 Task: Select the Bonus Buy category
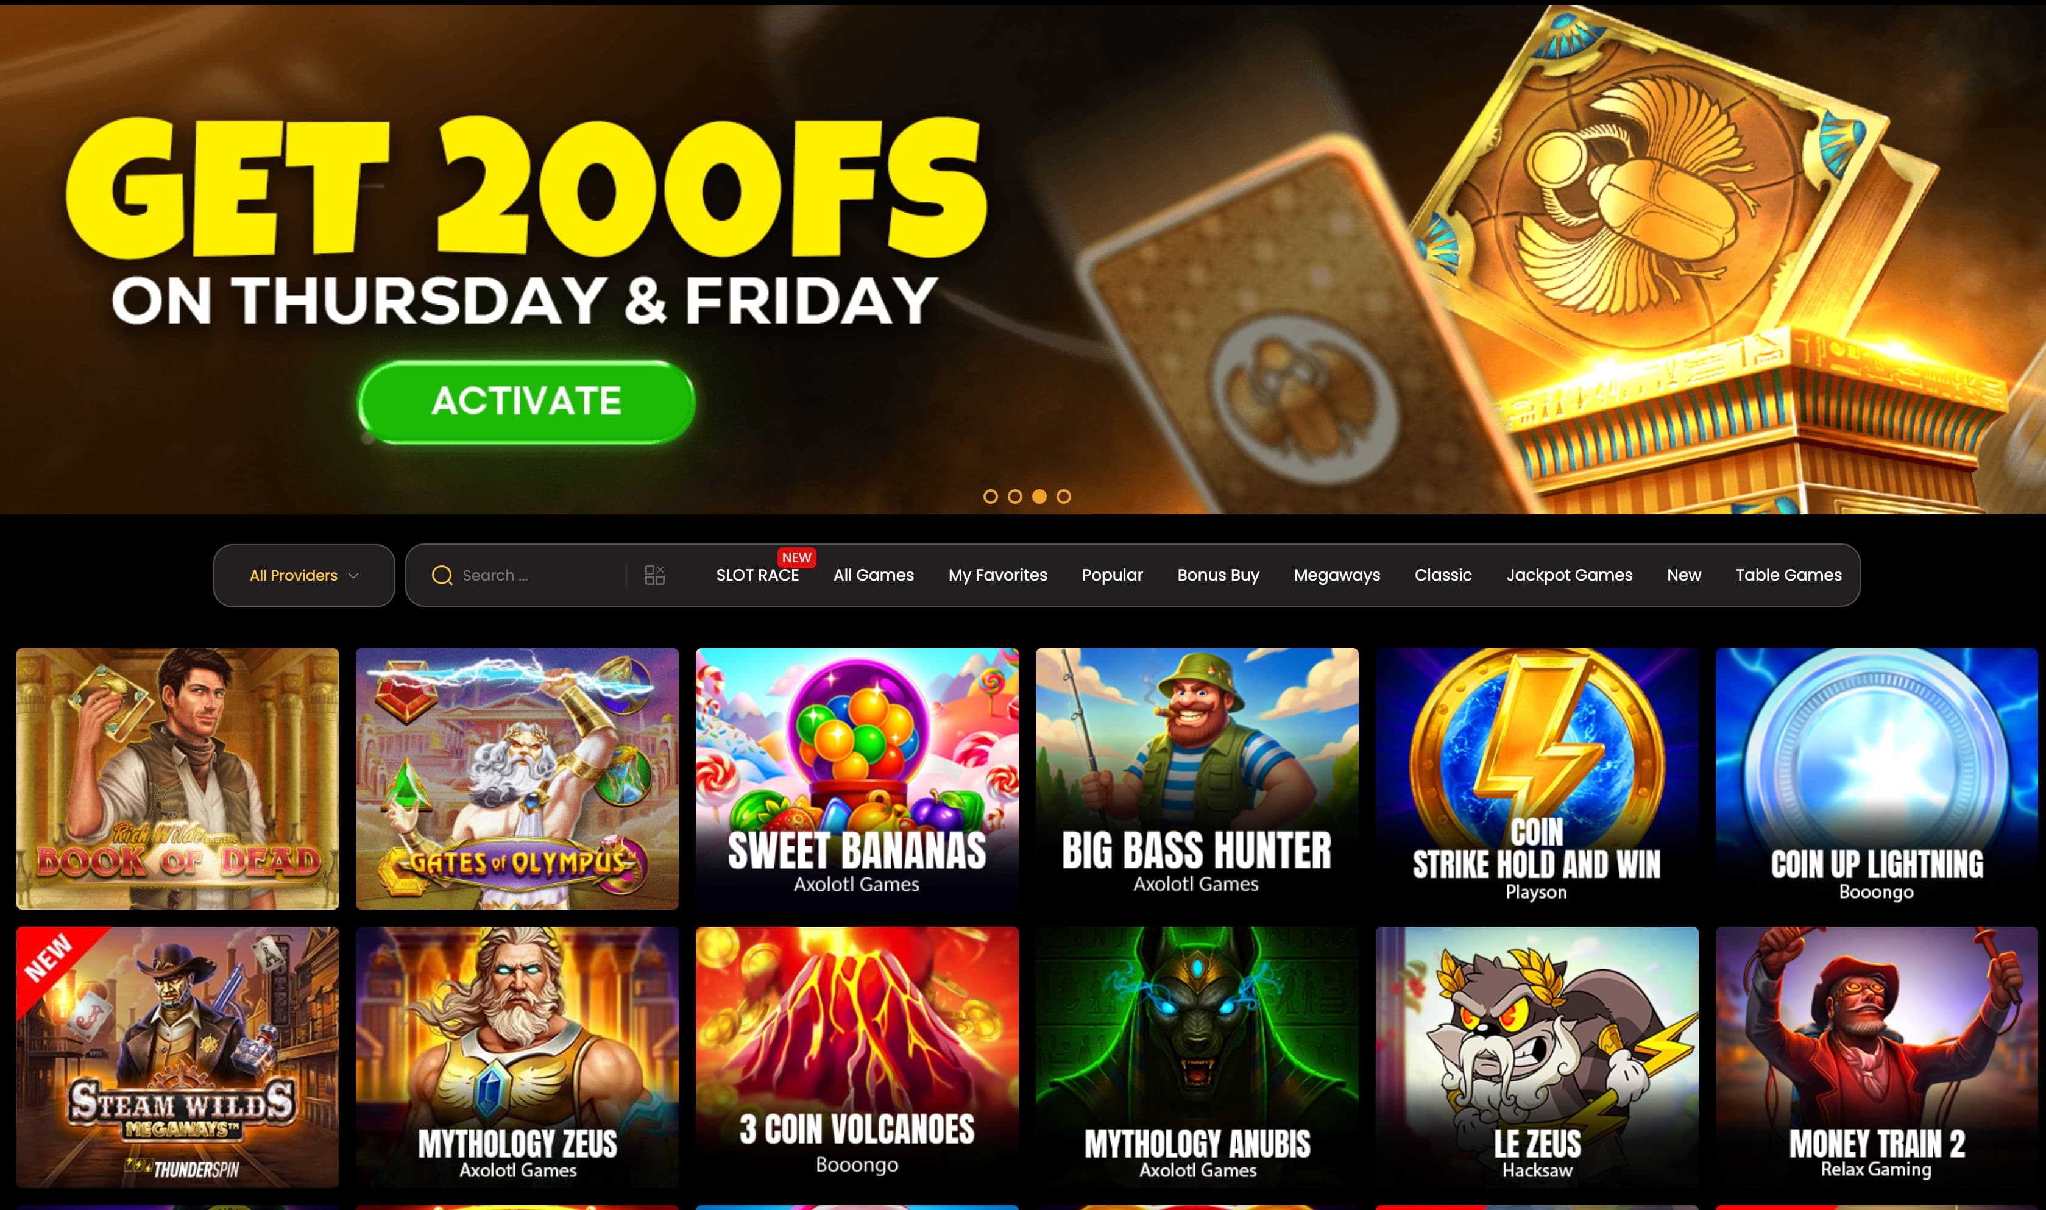click(1218, 575)
